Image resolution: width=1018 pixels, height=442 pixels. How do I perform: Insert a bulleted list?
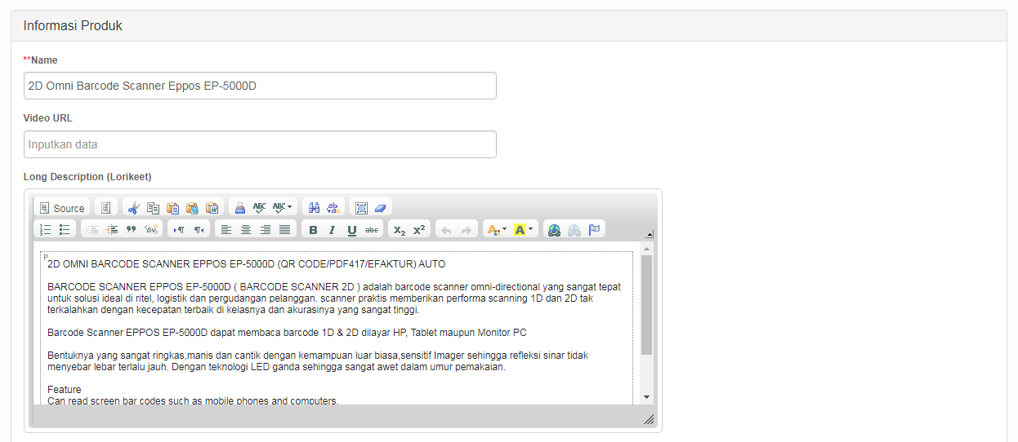click(x=65, y=230)
